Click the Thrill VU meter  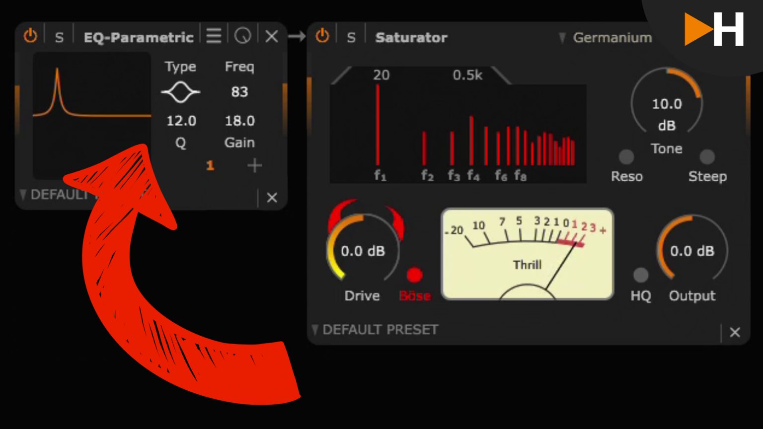click(x=527, y=254)
